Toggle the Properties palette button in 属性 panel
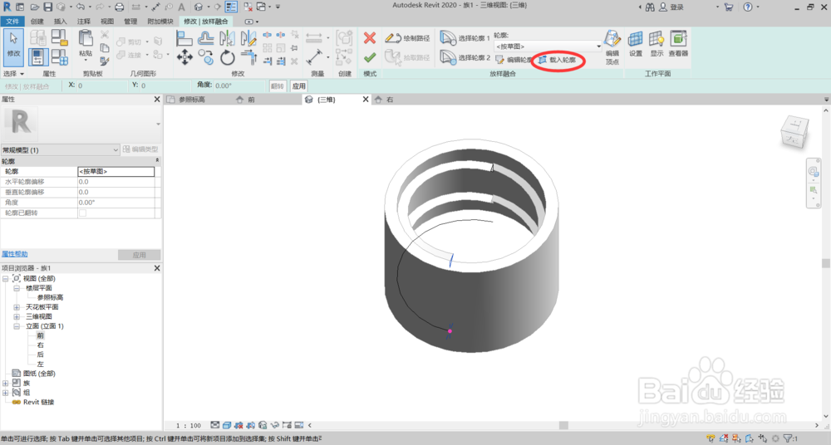 [37, 56]
